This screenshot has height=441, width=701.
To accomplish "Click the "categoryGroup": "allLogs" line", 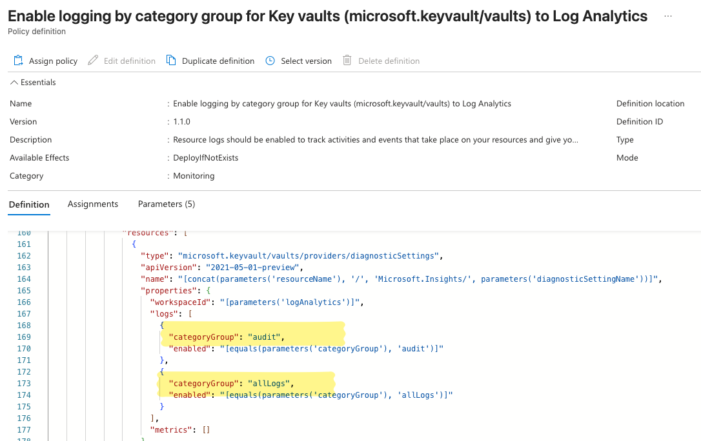I will (231, 384).
